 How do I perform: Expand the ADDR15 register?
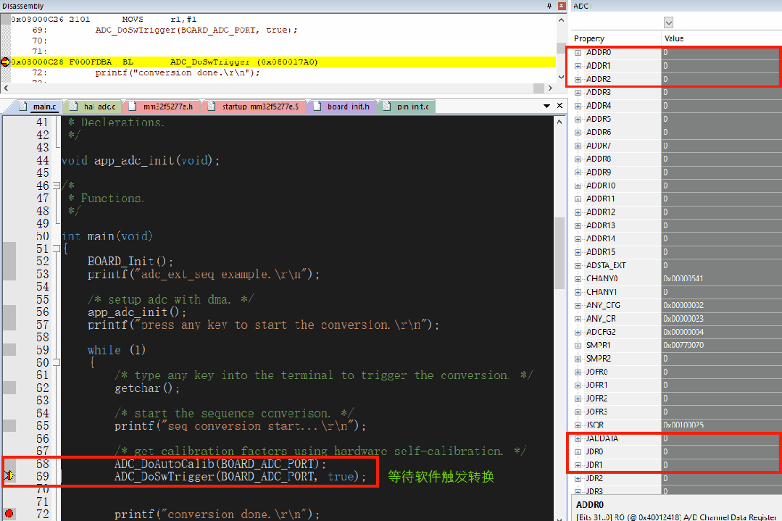pyautogui.click(x=578, y=252)
